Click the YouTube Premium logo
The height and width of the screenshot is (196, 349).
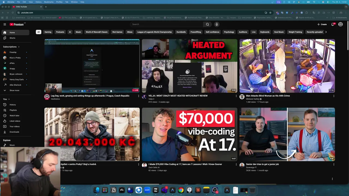tap(17, 24)
